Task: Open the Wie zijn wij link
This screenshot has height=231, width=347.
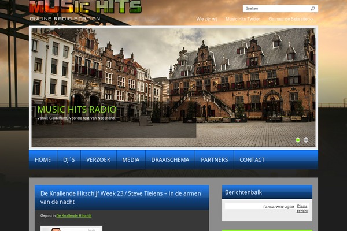Action: [206, 19]
